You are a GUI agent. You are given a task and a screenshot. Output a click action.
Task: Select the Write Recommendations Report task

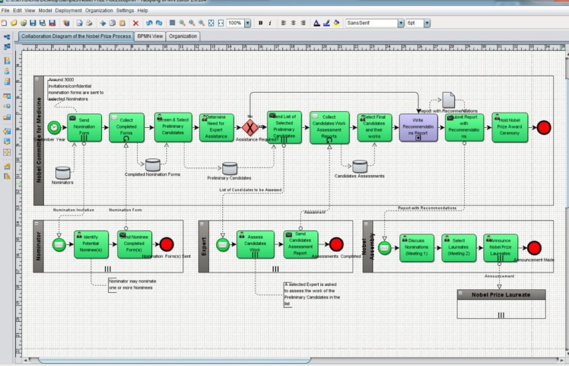click(418, 127)
